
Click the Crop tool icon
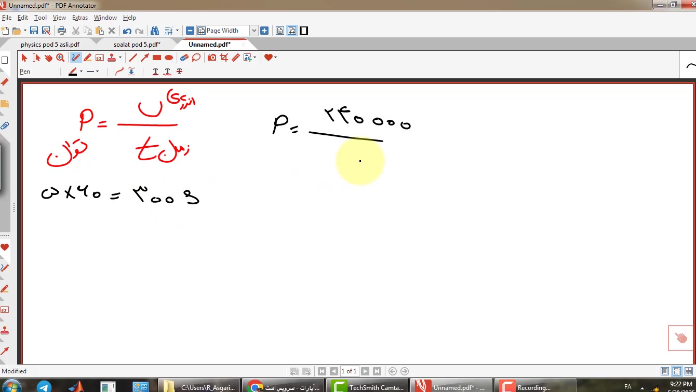click(224, 58)
